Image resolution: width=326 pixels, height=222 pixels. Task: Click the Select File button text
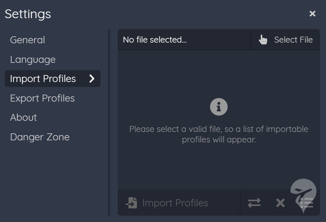(x=293, y=39)
